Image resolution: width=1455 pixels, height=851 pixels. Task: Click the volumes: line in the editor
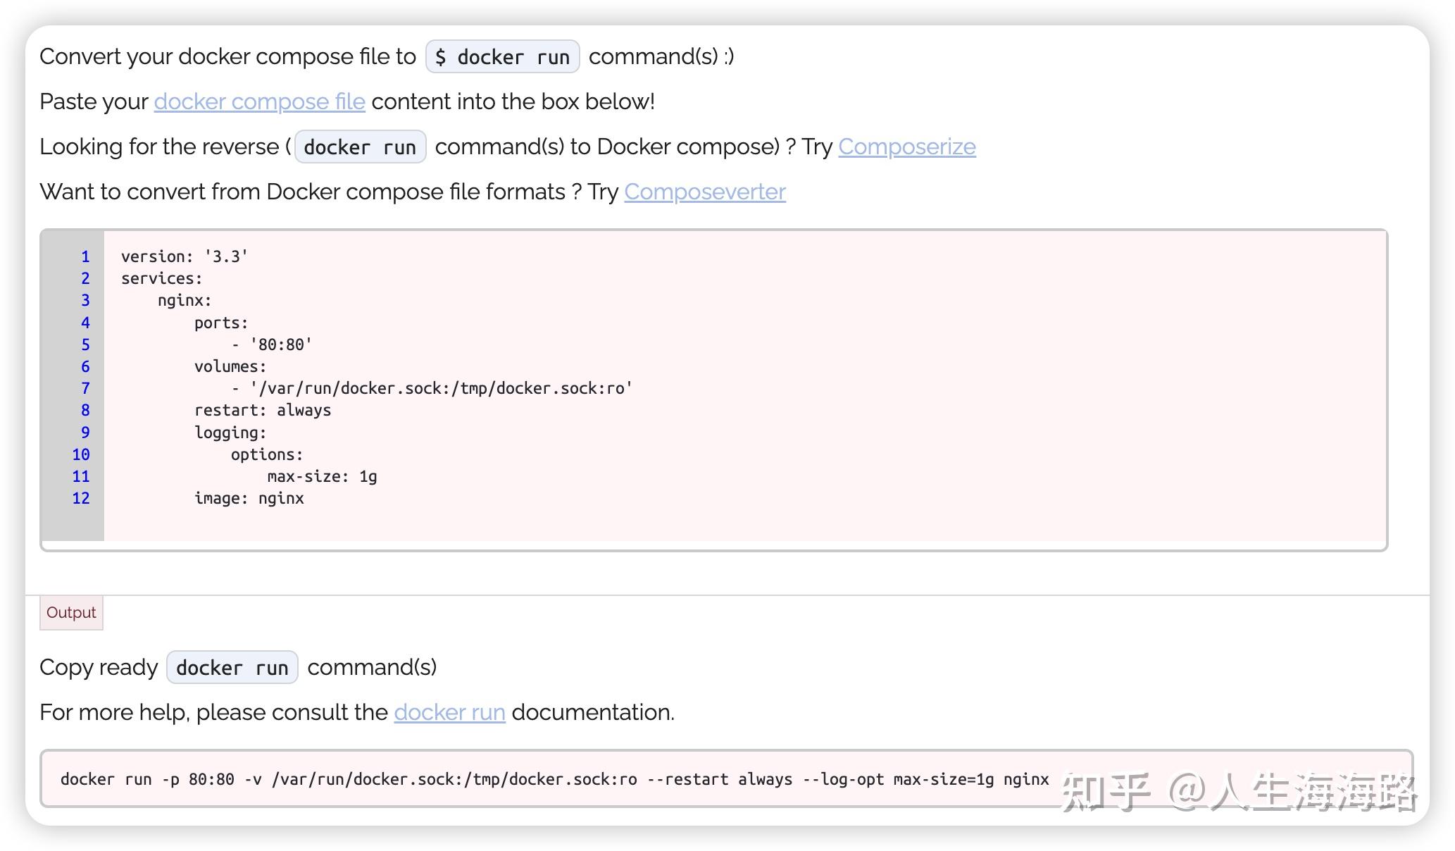coord(230,366)
